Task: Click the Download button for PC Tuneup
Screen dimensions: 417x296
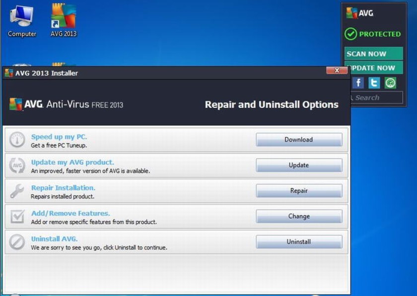Action: 299,140
